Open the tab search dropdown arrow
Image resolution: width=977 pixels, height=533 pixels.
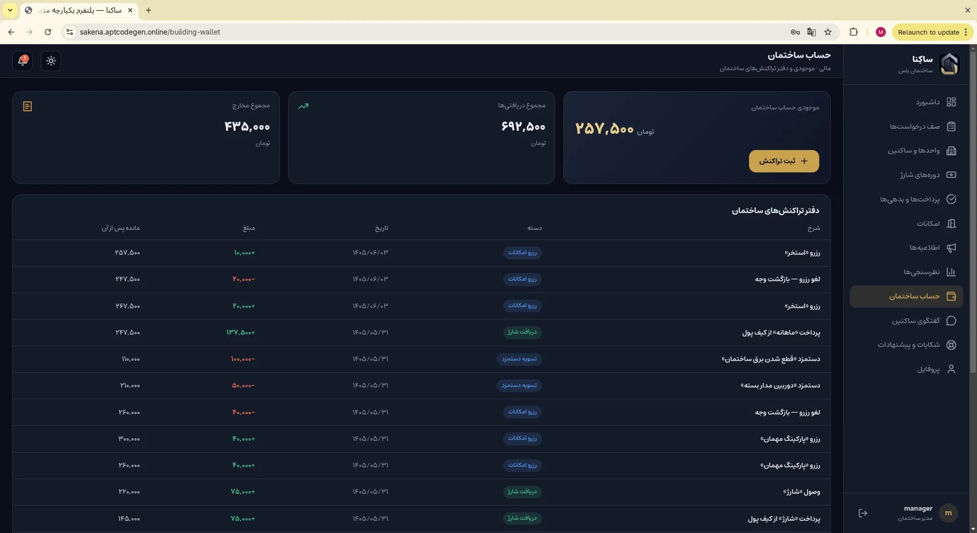click(10, 10)
